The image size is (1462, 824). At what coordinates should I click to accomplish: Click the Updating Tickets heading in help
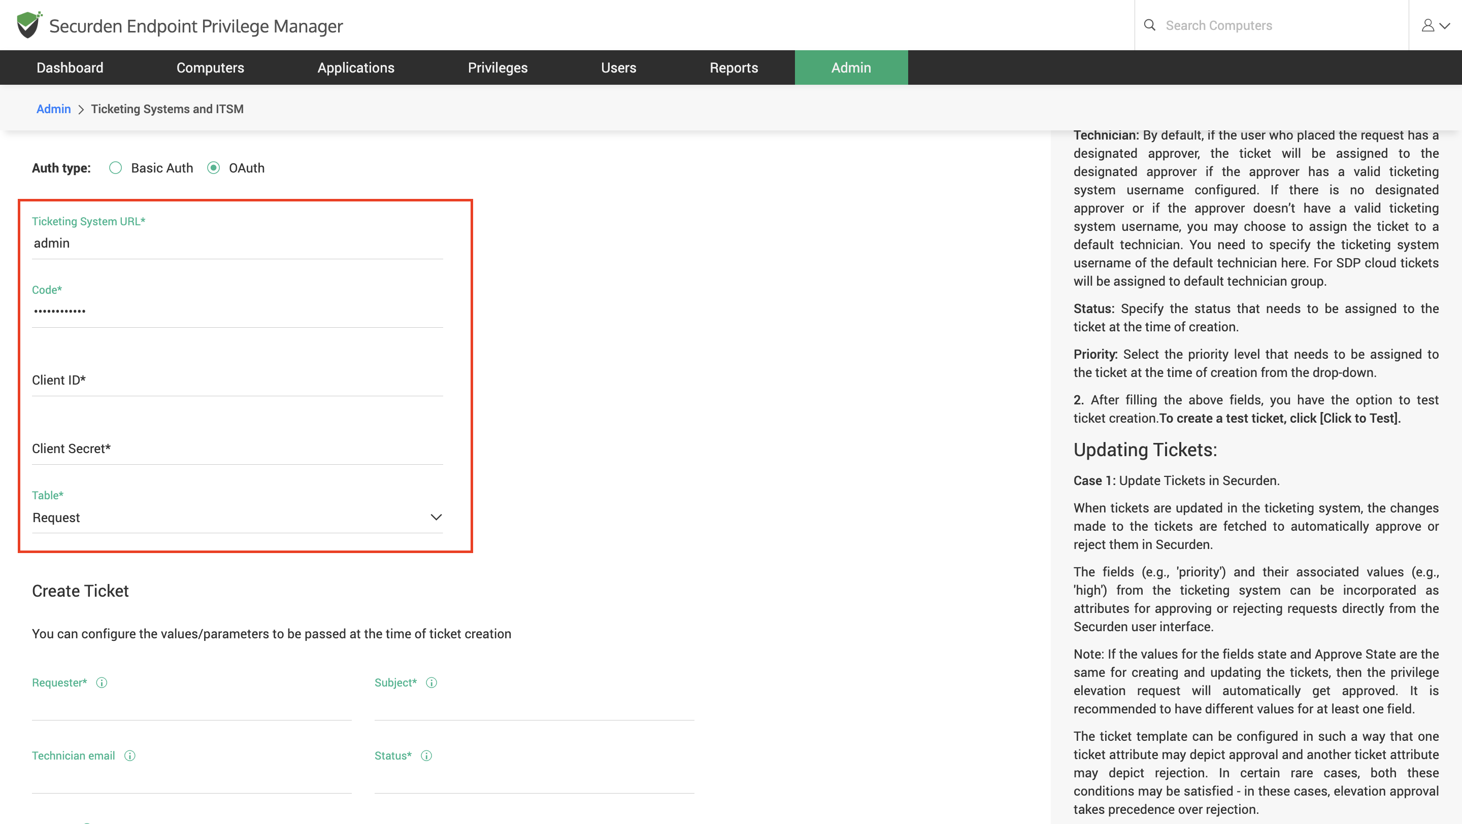coord(1145,450)
